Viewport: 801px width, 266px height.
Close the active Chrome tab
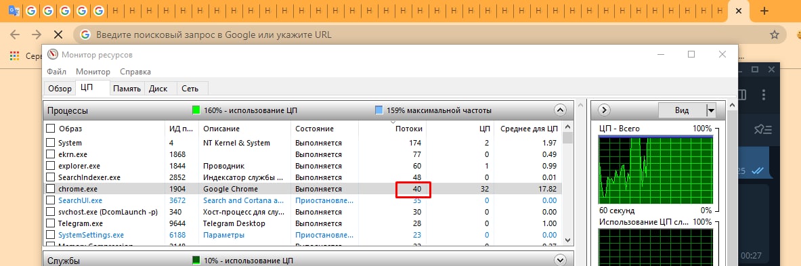pos(738,11)
